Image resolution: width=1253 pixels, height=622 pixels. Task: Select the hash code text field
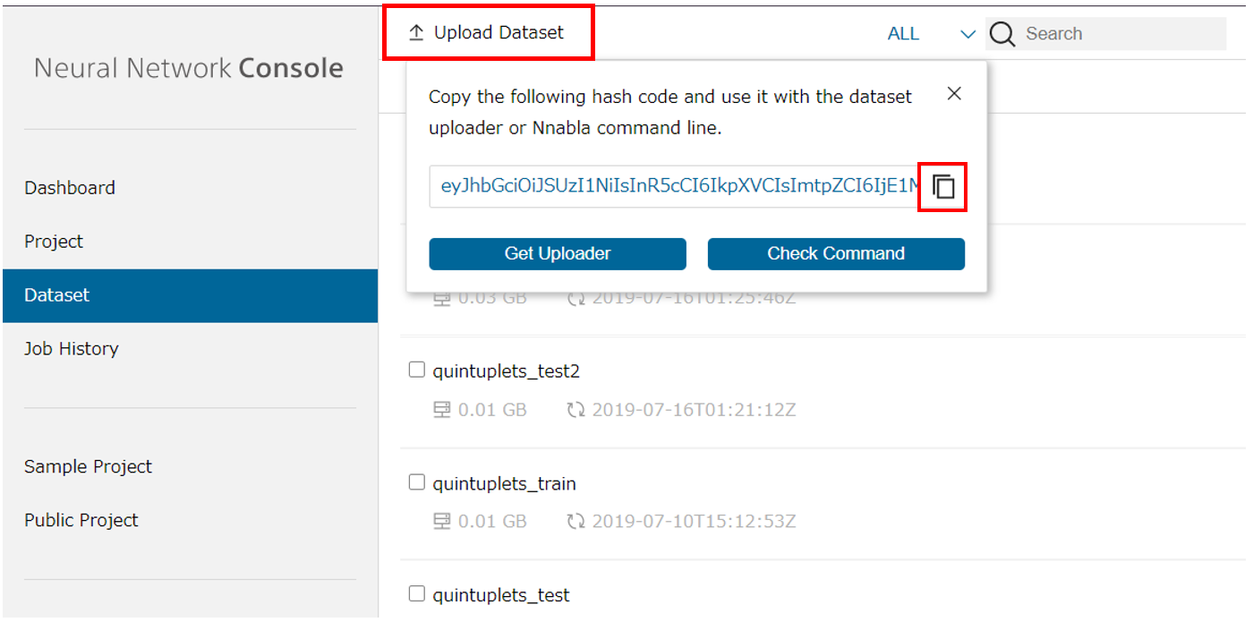(x=676, y=187)
